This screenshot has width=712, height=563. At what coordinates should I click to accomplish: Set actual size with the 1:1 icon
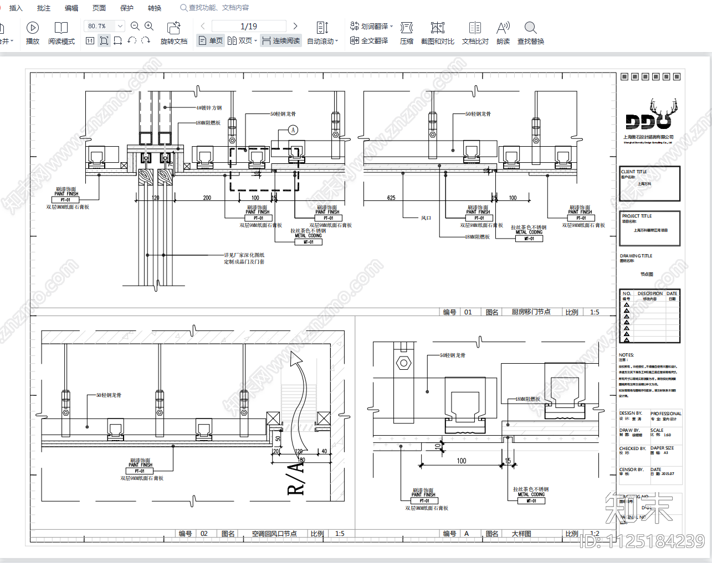point(90,40)
